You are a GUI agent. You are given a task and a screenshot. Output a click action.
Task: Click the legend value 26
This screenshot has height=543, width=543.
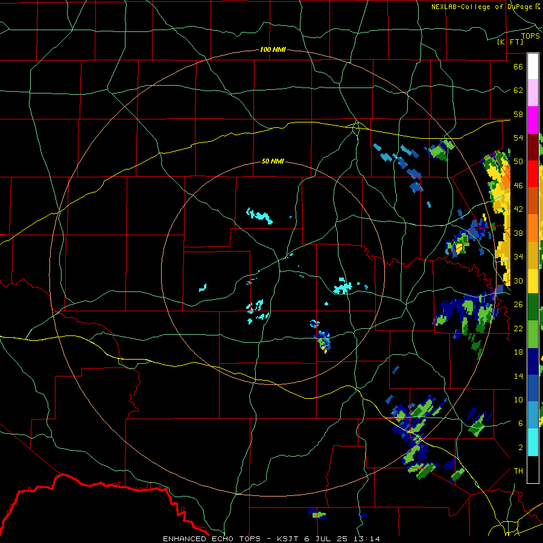(x=518, y=305)
